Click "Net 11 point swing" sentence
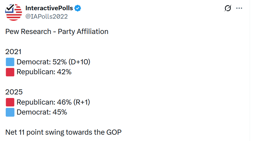Image resolution: width=253 pixels, height=141 pixels. click(x=63, y=132)
